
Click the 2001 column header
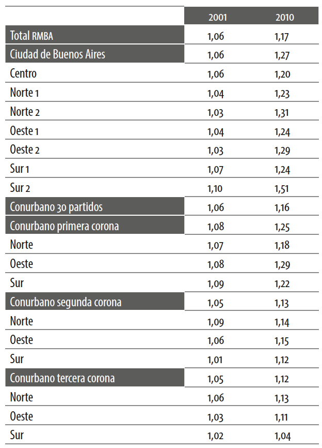click(x=217, y=17)
